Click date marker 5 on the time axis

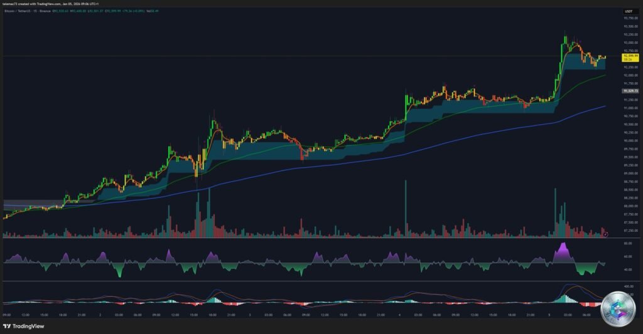(x=549, y=315)
